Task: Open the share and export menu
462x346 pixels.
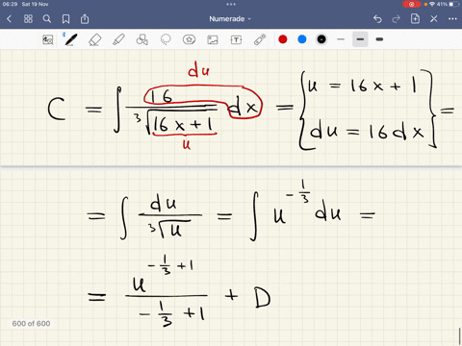Action: 85,19
